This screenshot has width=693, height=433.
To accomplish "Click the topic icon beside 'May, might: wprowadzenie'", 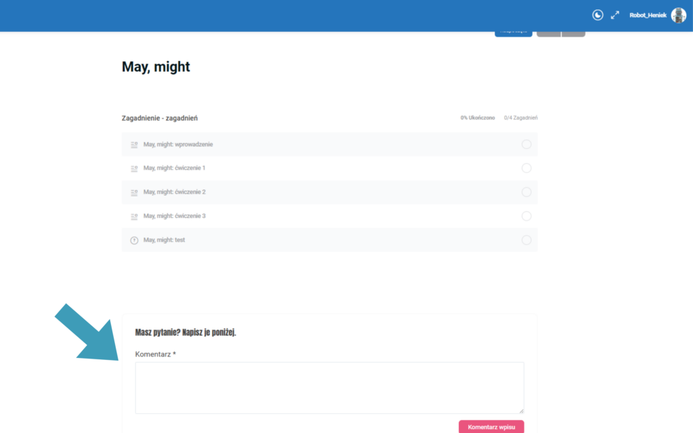I will click(x=134, y=144).
